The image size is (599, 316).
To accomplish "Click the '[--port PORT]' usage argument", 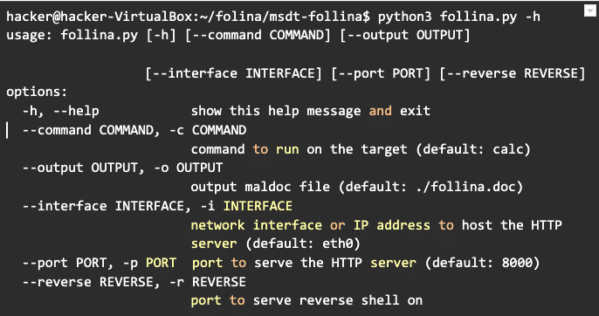I will 381,73.
